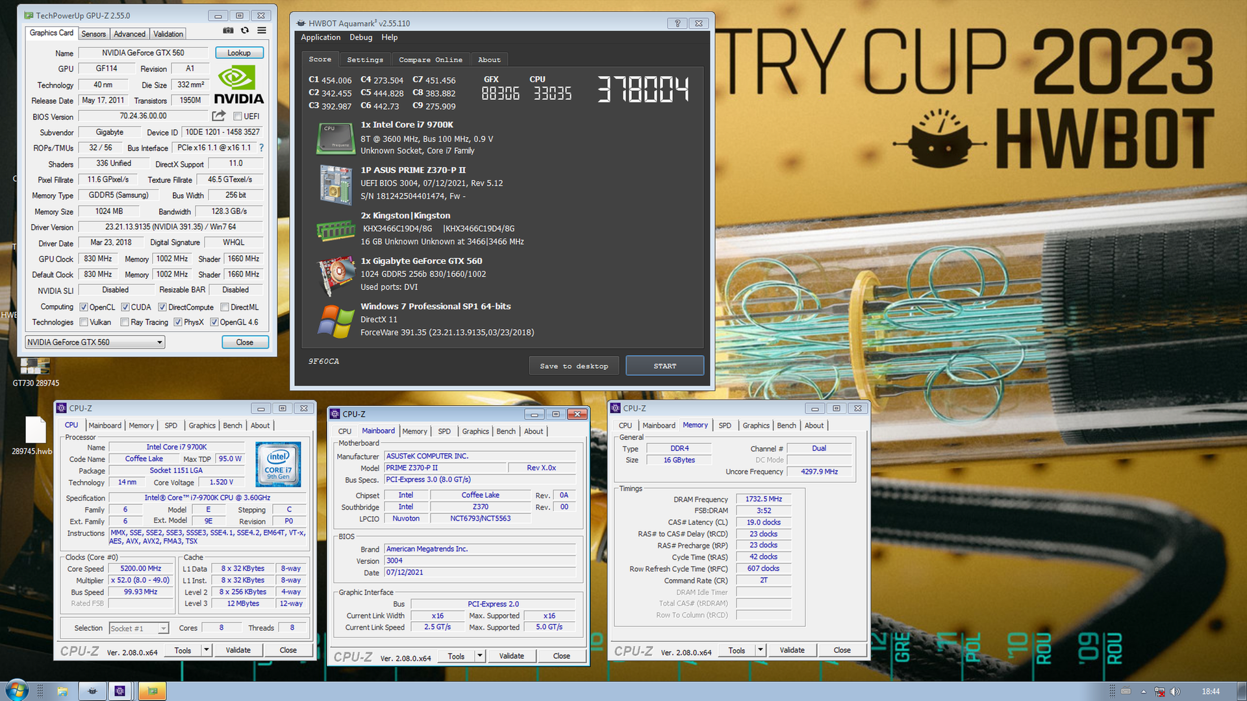Image resolution: width=1247 pixels, height=701 pixels.
Task: Switch to the Sensors tab in GPU-Z
Action: point(94,34)
